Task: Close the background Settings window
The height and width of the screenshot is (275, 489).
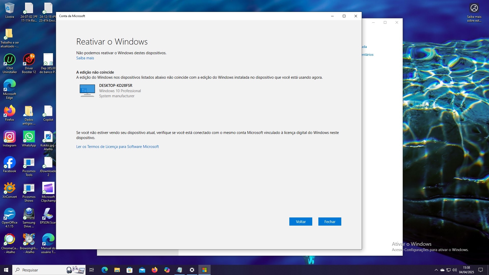Action: [x=397, y=22]
